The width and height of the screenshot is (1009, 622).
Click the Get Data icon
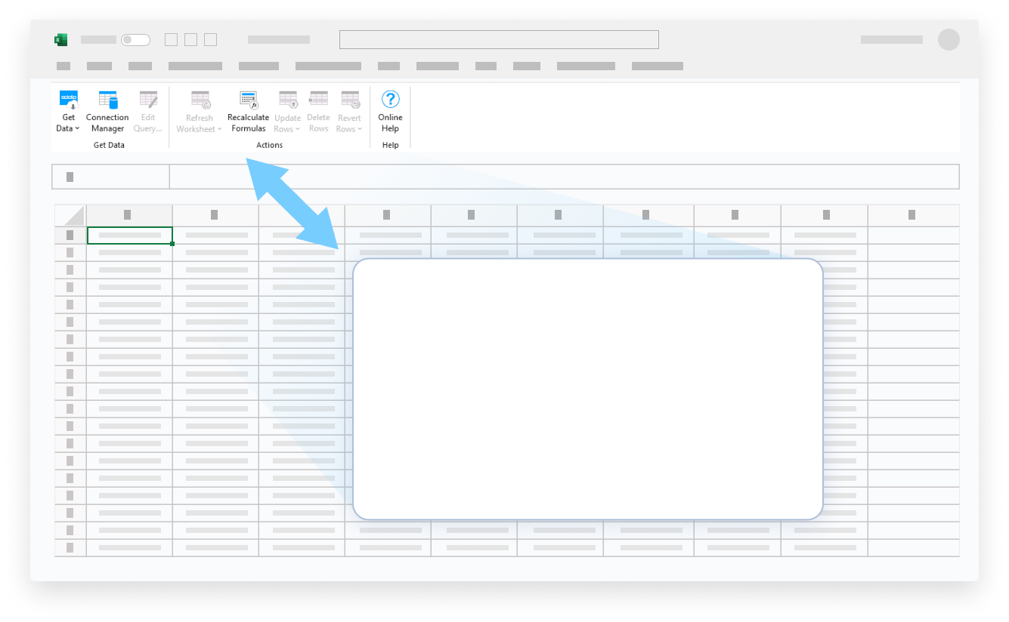click(69, 100)
